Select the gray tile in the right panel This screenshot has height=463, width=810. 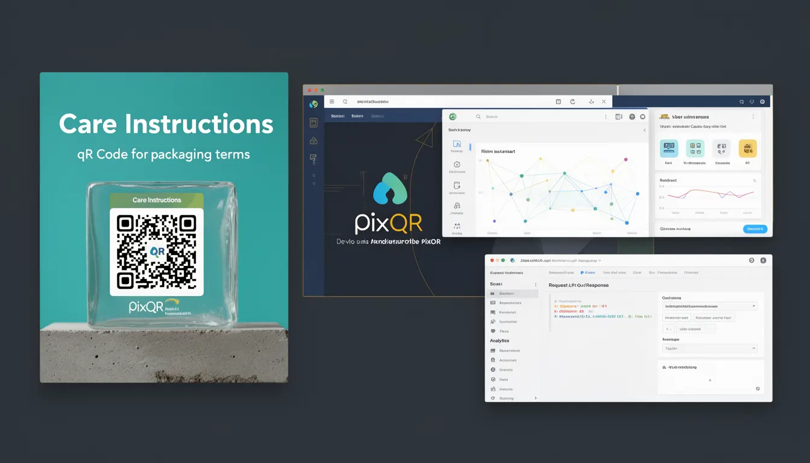(x=721, y=148)
